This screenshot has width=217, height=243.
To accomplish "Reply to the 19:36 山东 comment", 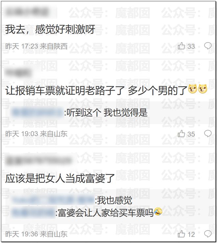I will 208,234.
